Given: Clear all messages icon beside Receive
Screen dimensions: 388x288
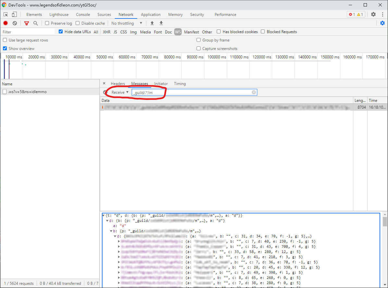Looking at the screenshot, I should pos(105,92).
